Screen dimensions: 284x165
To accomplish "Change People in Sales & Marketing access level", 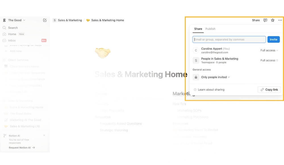I will (x=269, y=61).
